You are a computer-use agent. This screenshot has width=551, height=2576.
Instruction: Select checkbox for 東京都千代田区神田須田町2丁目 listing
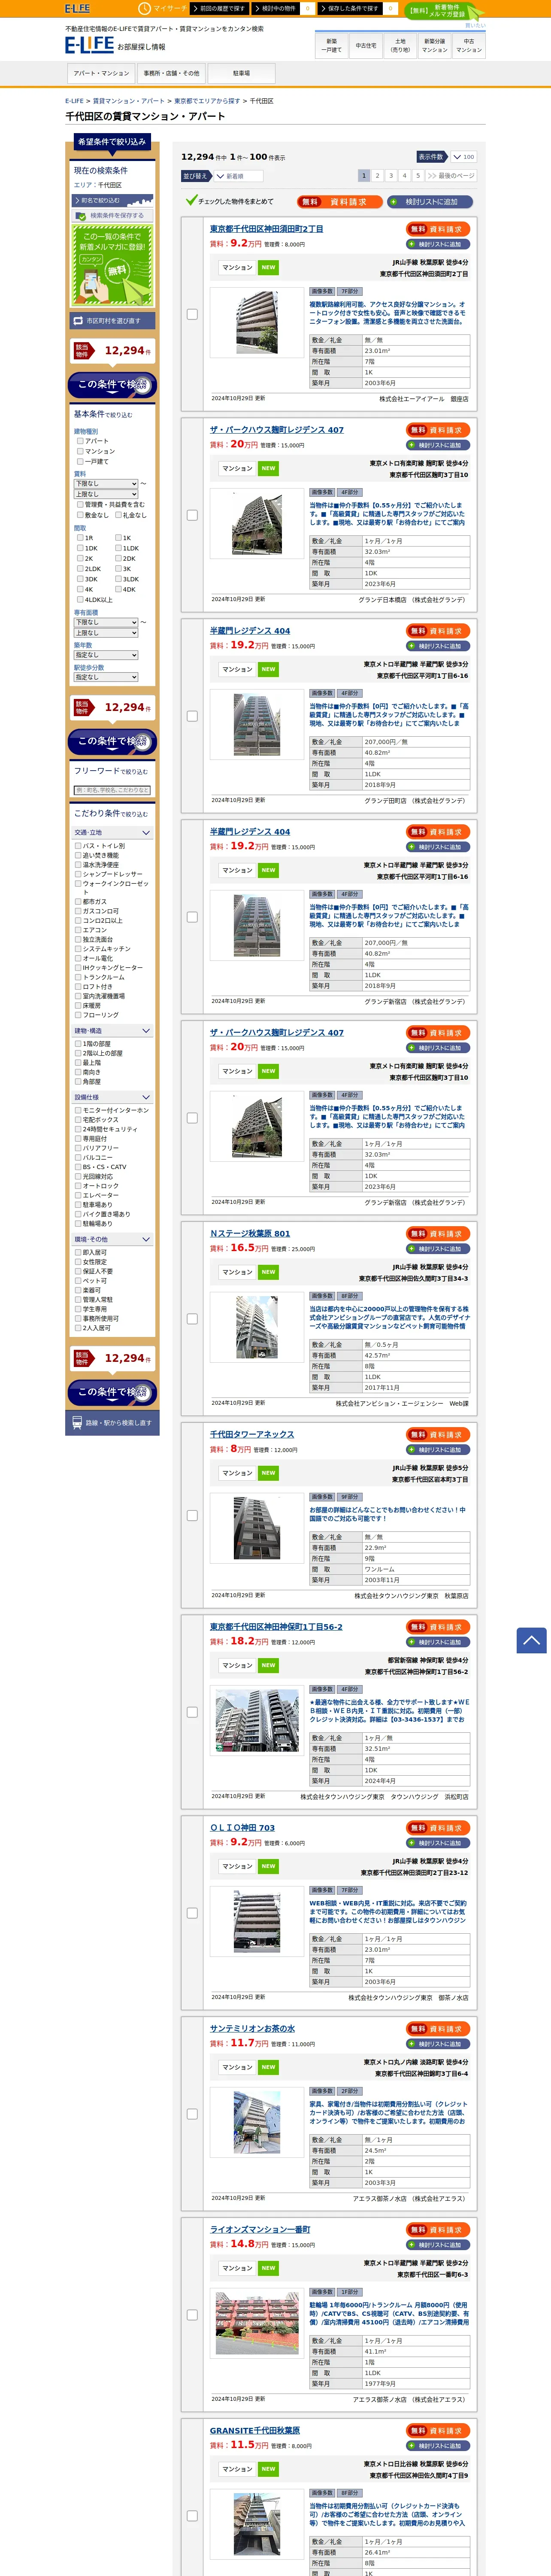click(192, 314)
